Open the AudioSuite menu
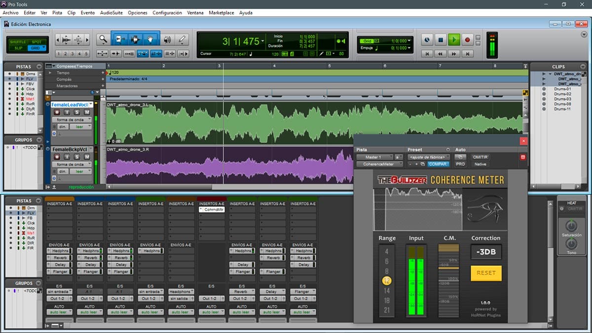 tap(111, 12)
